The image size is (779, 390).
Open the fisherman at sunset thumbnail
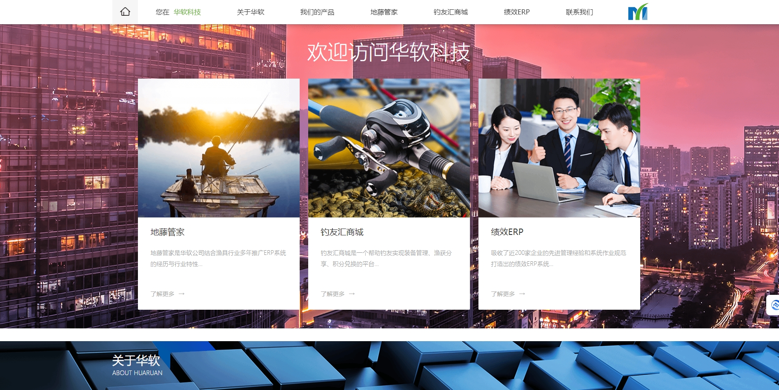[219, 148]
